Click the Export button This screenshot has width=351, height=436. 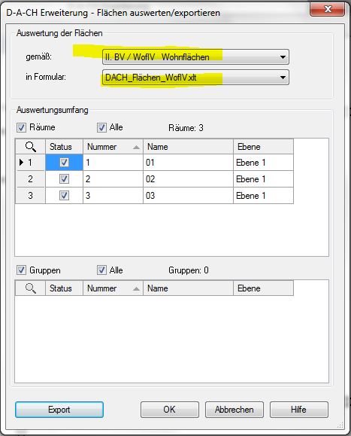59,410
